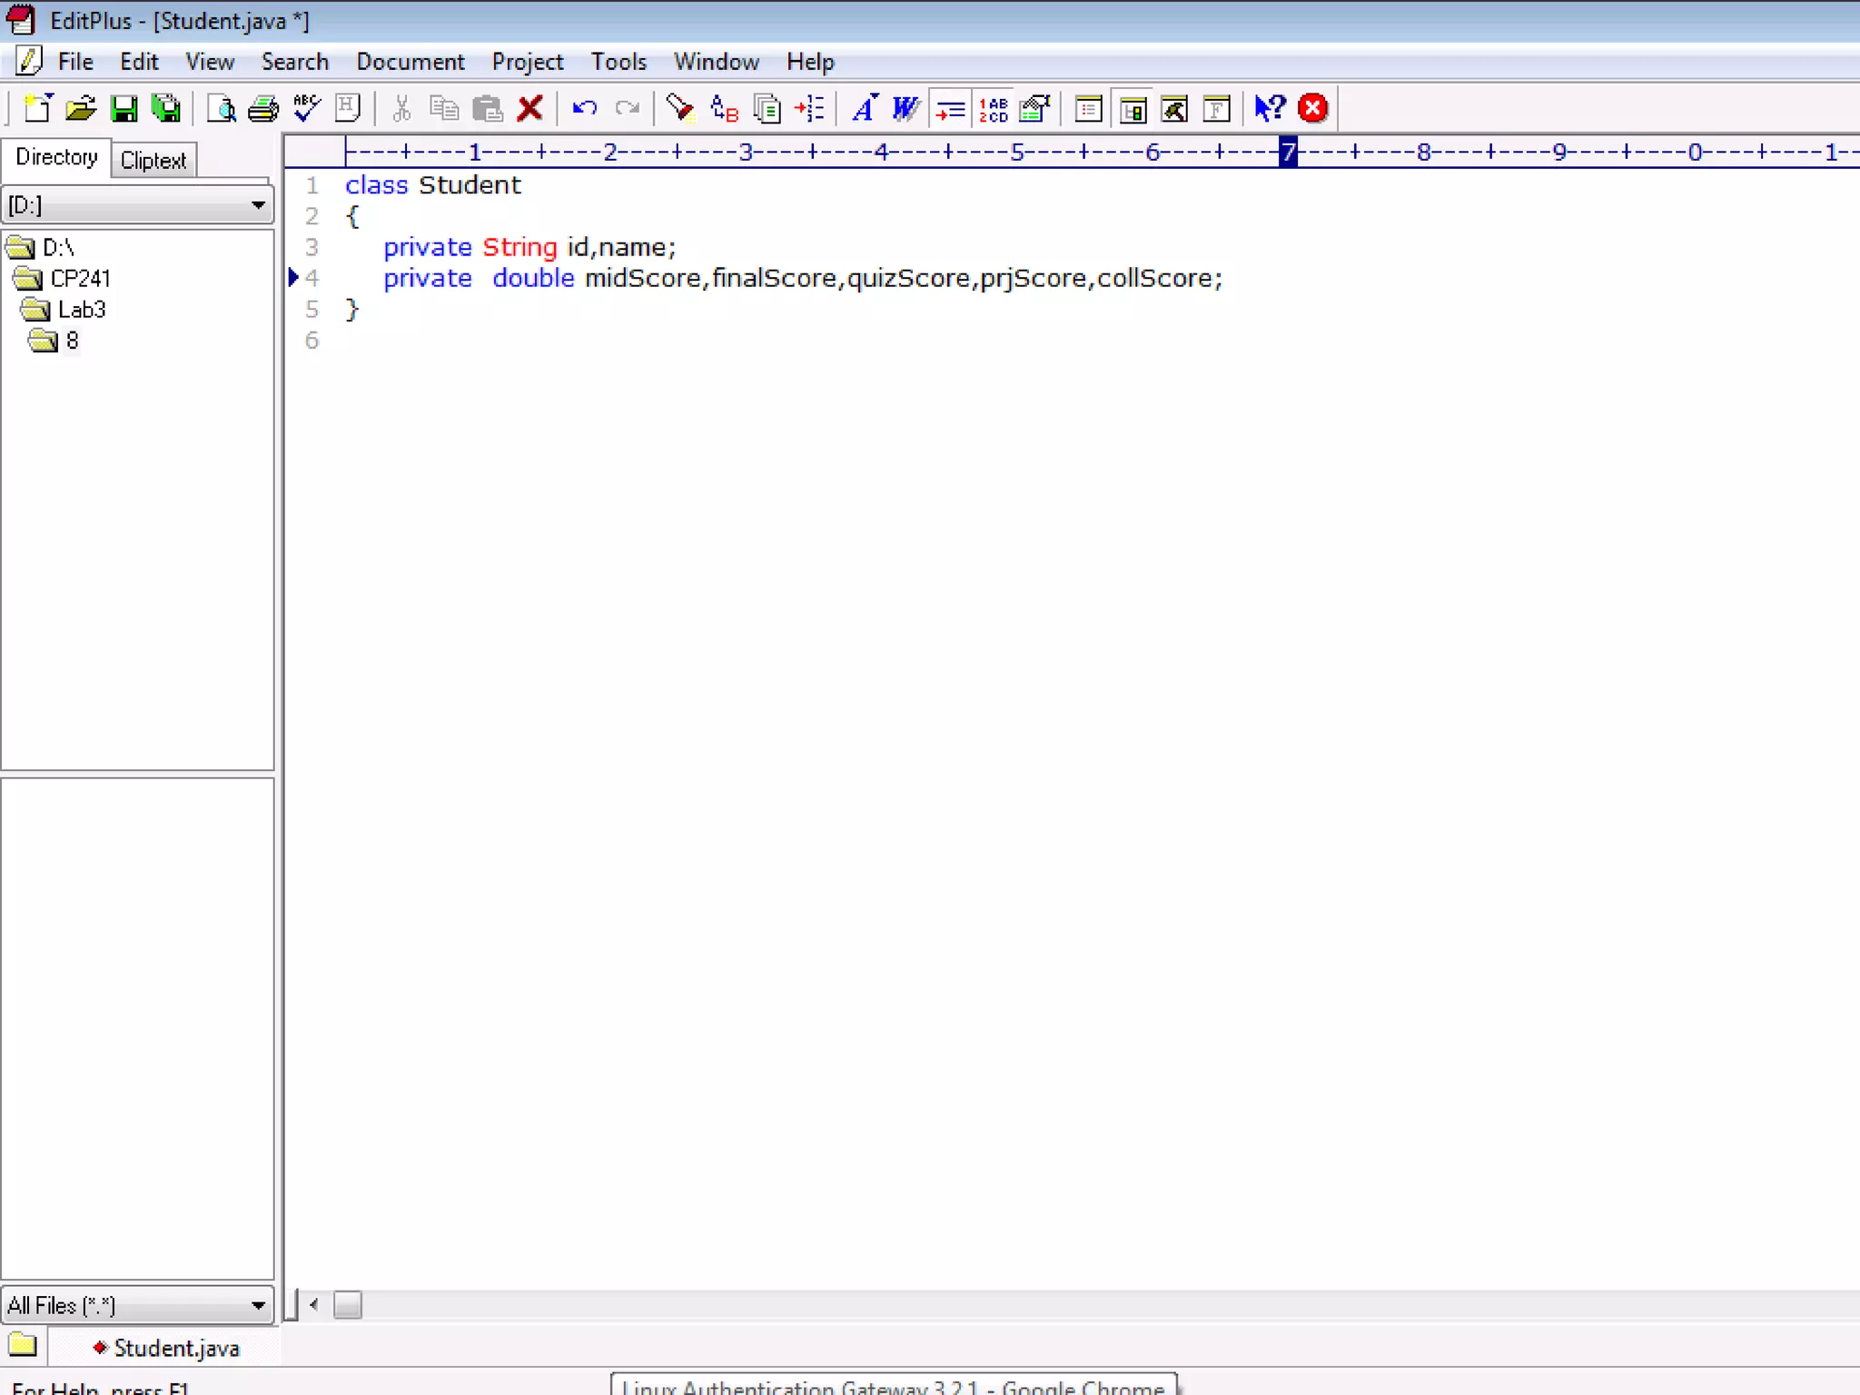Image resolution: width=1860 pixels, height=1395 pixels.
Task: Click the New file toolbar icon
Action: (x=37, y=109)
